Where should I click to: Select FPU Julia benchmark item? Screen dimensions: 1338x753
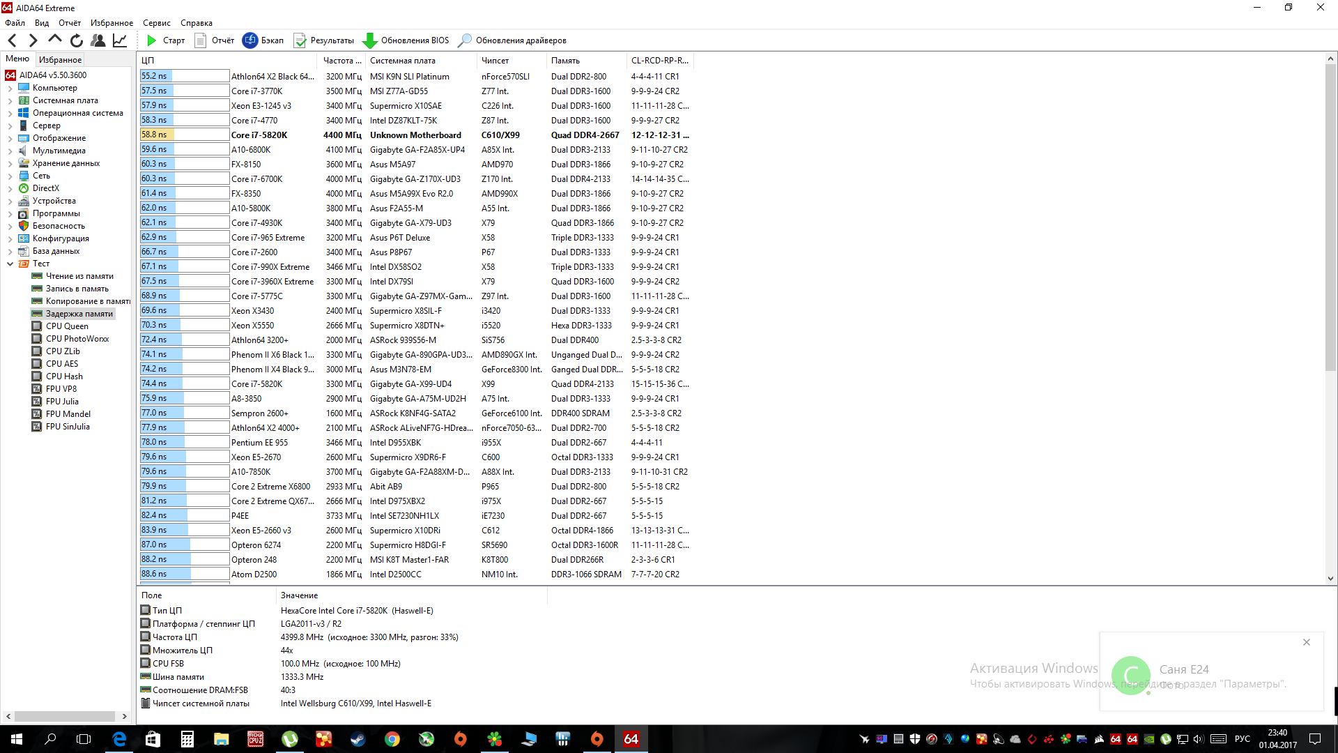pos(62,402)
